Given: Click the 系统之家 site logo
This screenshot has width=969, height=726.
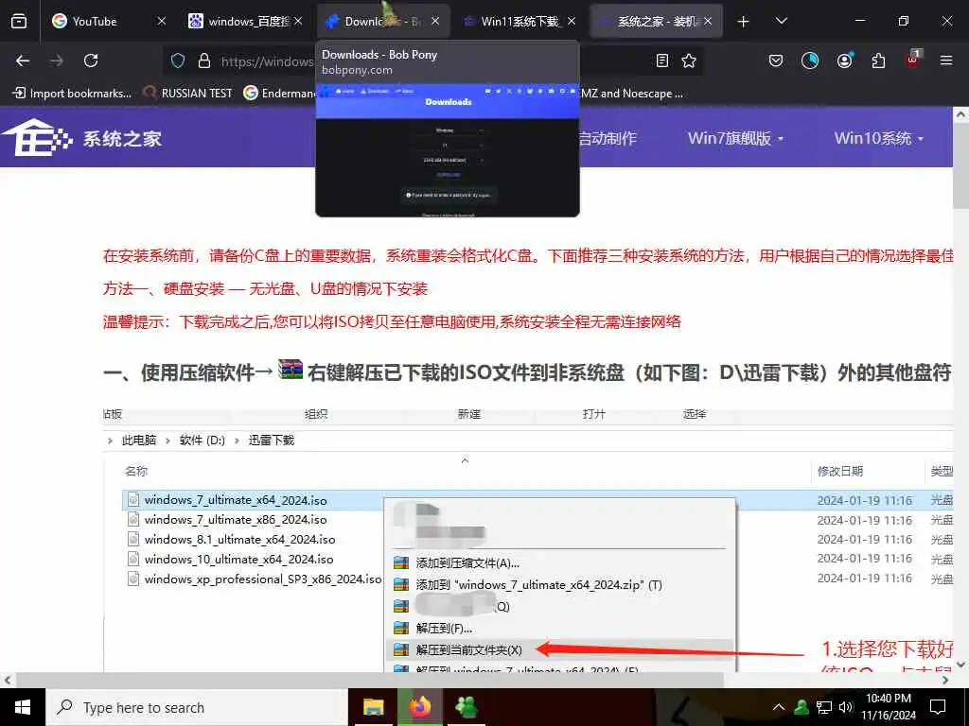Looking at the screenshot, I should 81,138.
